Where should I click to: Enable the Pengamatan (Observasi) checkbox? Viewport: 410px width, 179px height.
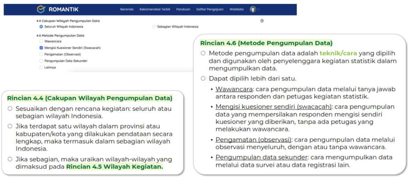[x=41, y=54]
